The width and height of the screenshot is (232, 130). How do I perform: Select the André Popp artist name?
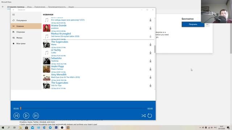point(57,66)
